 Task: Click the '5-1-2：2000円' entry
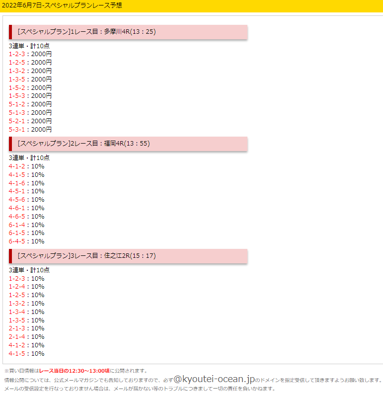(x=30, y=104)
